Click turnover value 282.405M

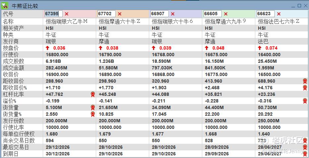click(x=56, y=68)
